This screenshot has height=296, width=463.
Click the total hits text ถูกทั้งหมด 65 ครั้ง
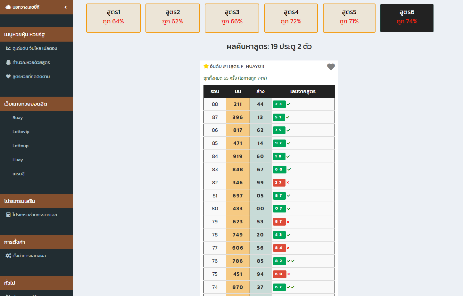click(x=220, y=78)
